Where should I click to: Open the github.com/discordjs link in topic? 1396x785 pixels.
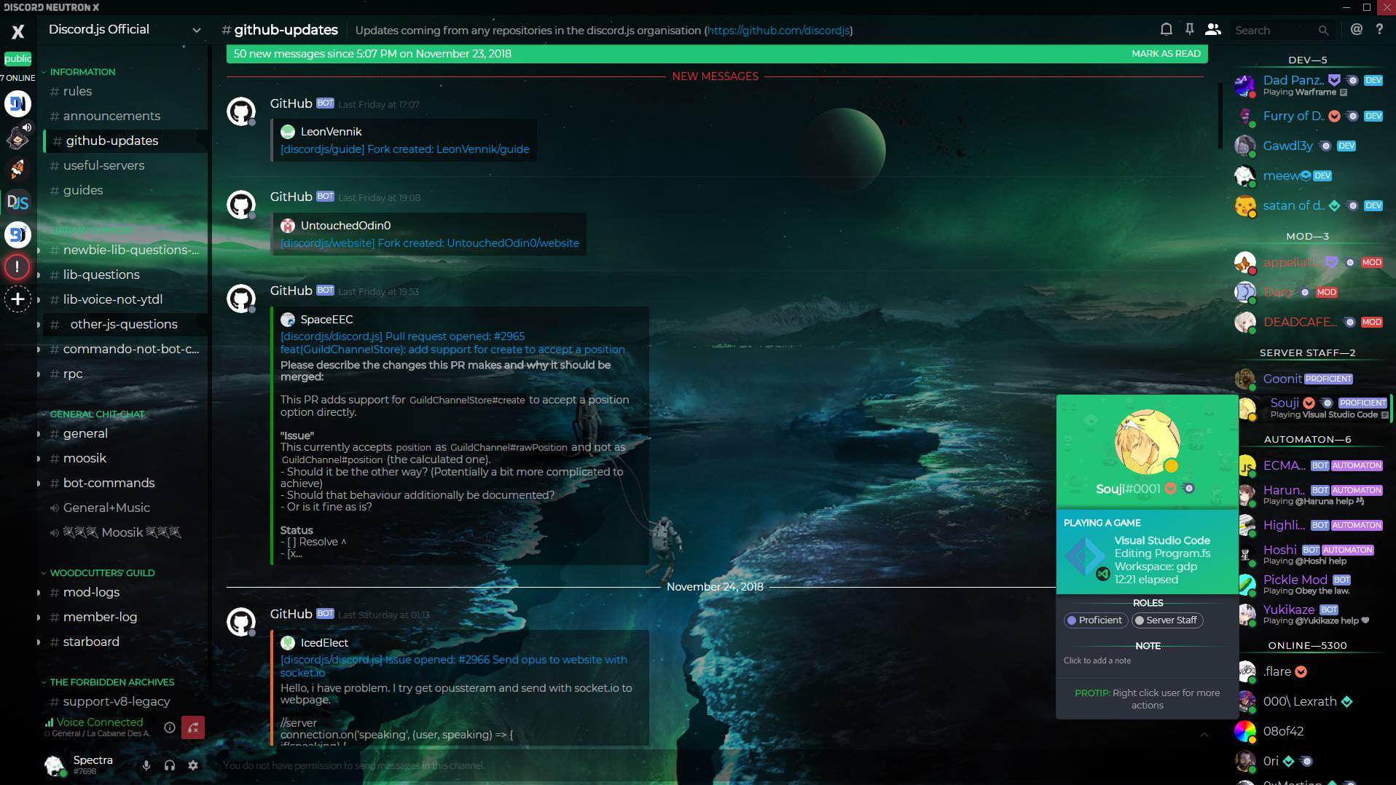coord(778,31)
